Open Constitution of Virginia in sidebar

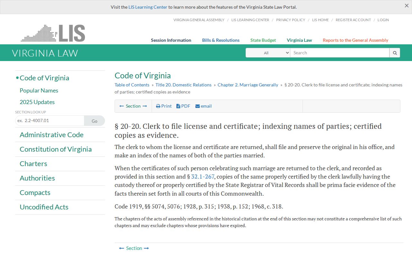pyautogui.click(x=56, y=149)
